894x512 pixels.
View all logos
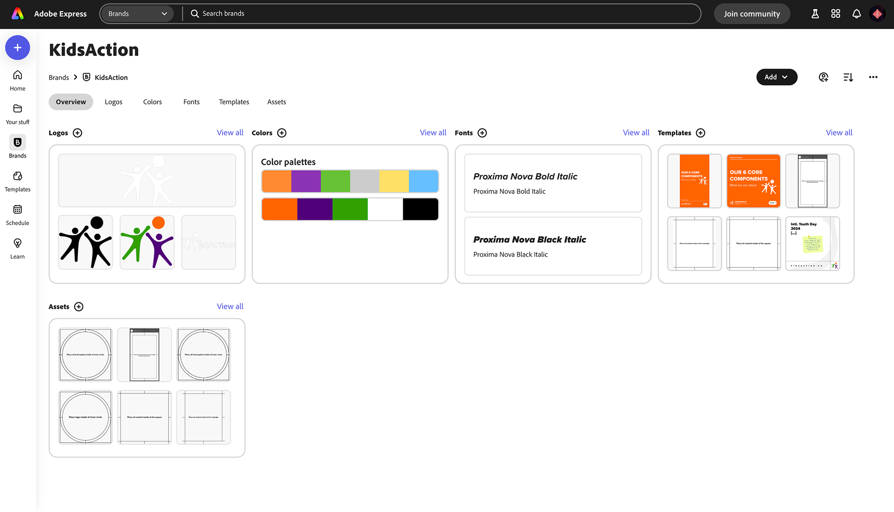pos(230,133)
